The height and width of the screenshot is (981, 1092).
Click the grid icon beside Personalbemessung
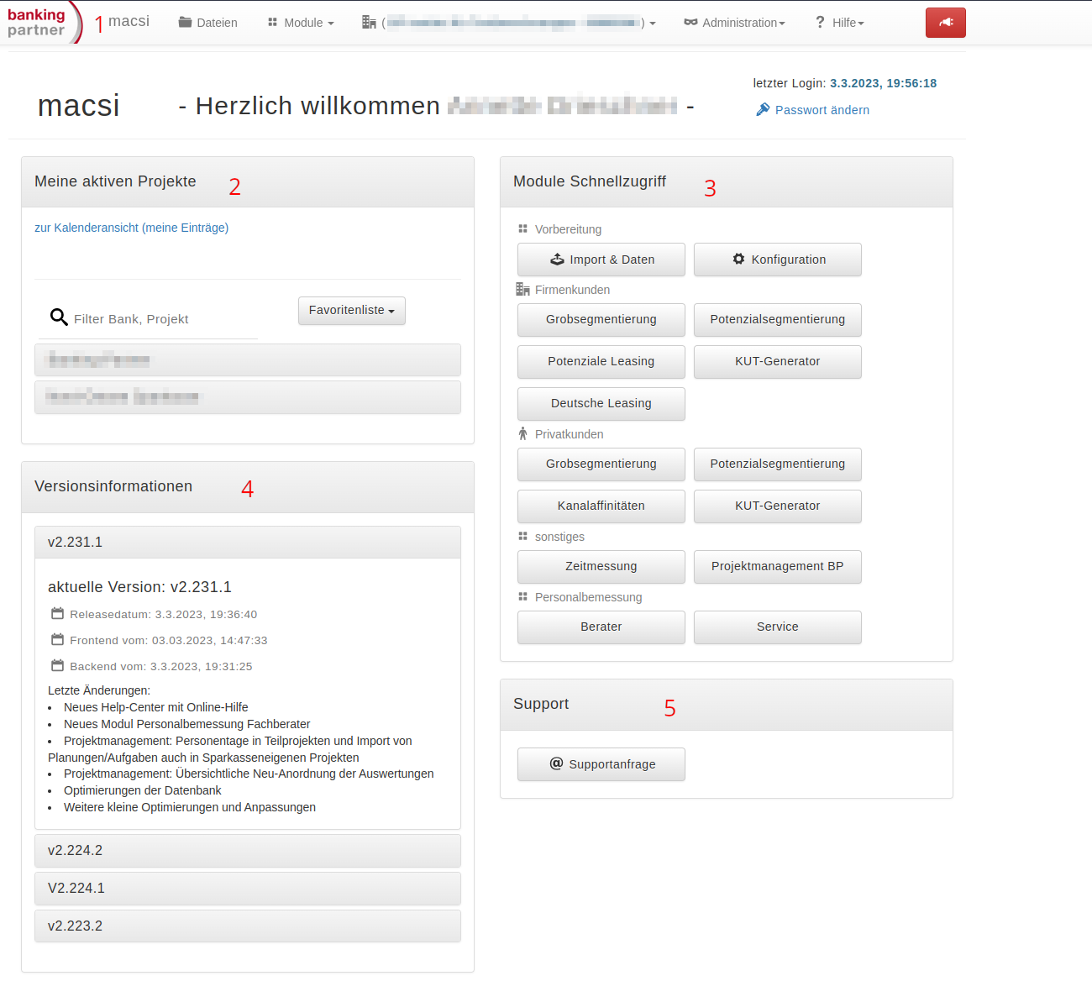point(522,596)
